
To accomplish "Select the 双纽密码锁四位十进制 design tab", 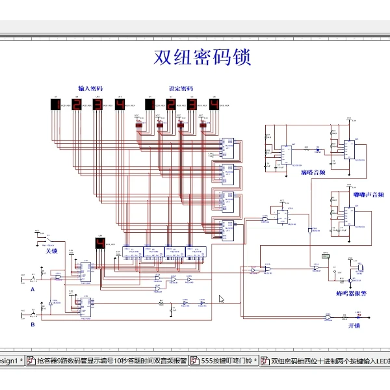I will (x=325, y=361).
